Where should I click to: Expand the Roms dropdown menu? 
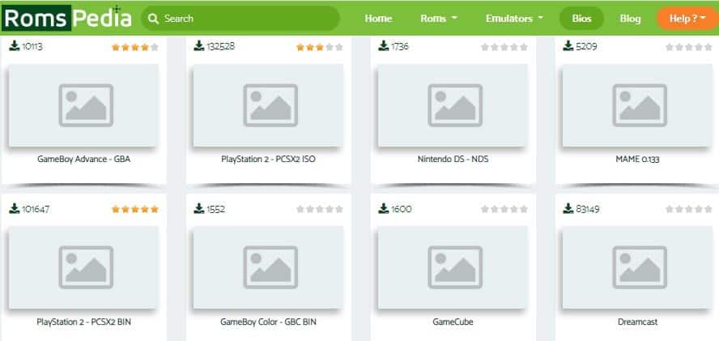439,19
